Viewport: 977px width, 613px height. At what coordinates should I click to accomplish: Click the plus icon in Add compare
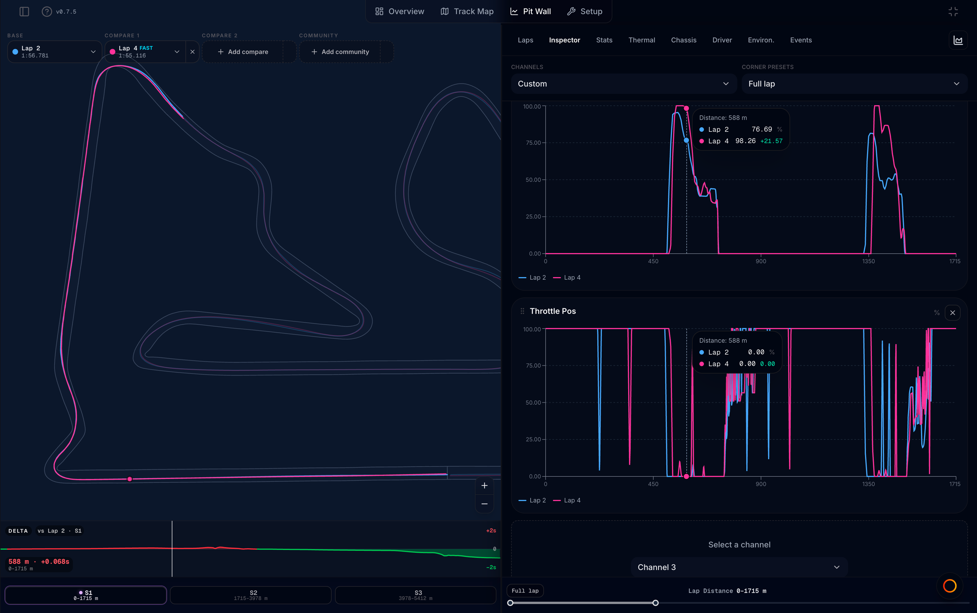click(x=221, y=52)
